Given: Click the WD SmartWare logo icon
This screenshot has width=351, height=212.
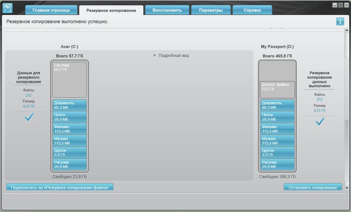Looking at the screenshot, I should pos(7,8).
